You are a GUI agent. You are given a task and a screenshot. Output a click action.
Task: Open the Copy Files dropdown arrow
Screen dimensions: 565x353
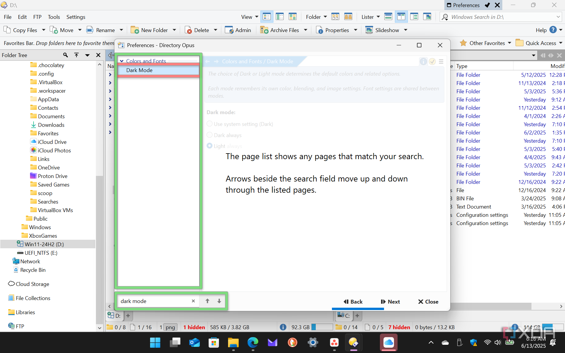[44, 30]
